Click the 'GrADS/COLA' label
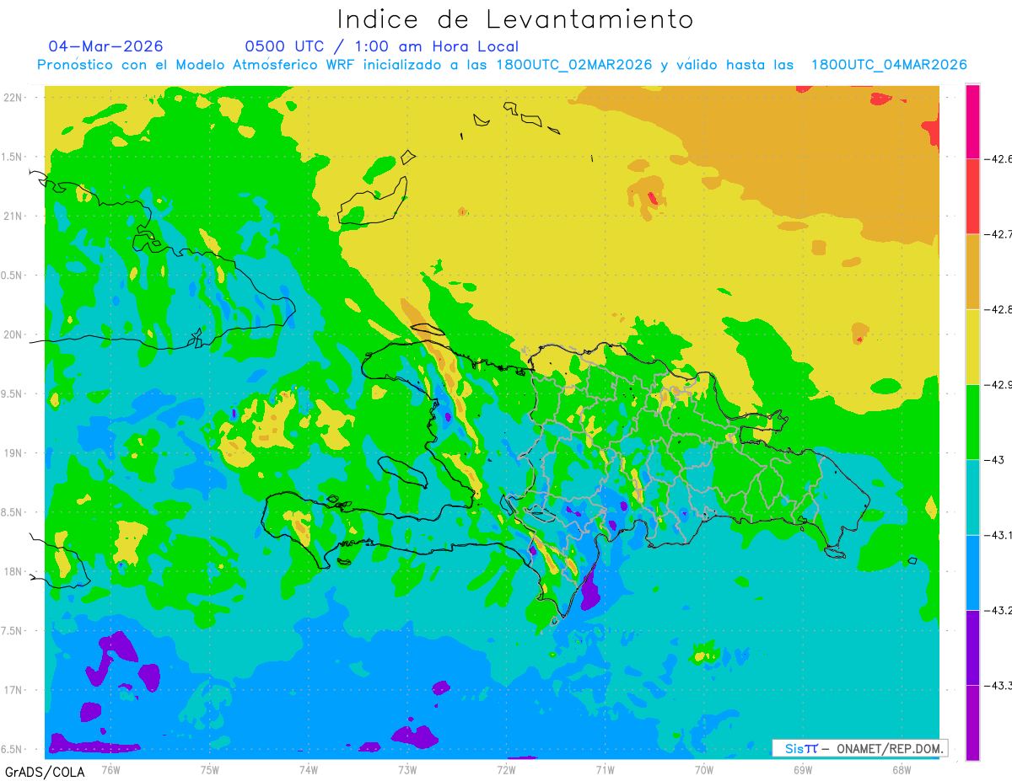 [x=43, y=772]
